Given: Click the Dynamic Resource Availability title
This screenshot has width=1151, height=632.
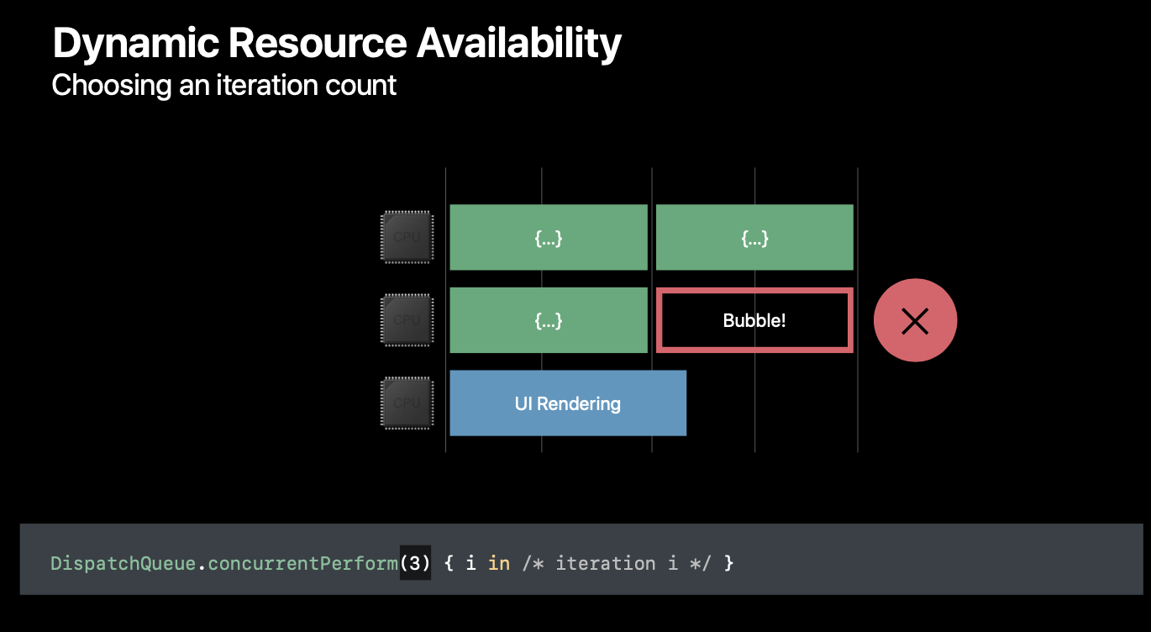Looking at the screenshot, I should pyautogui.click(x=337, y=44).
